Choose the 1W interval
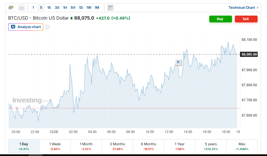This screenshot has height=156, width=267. pyautogui.click(x=89, y=8)
